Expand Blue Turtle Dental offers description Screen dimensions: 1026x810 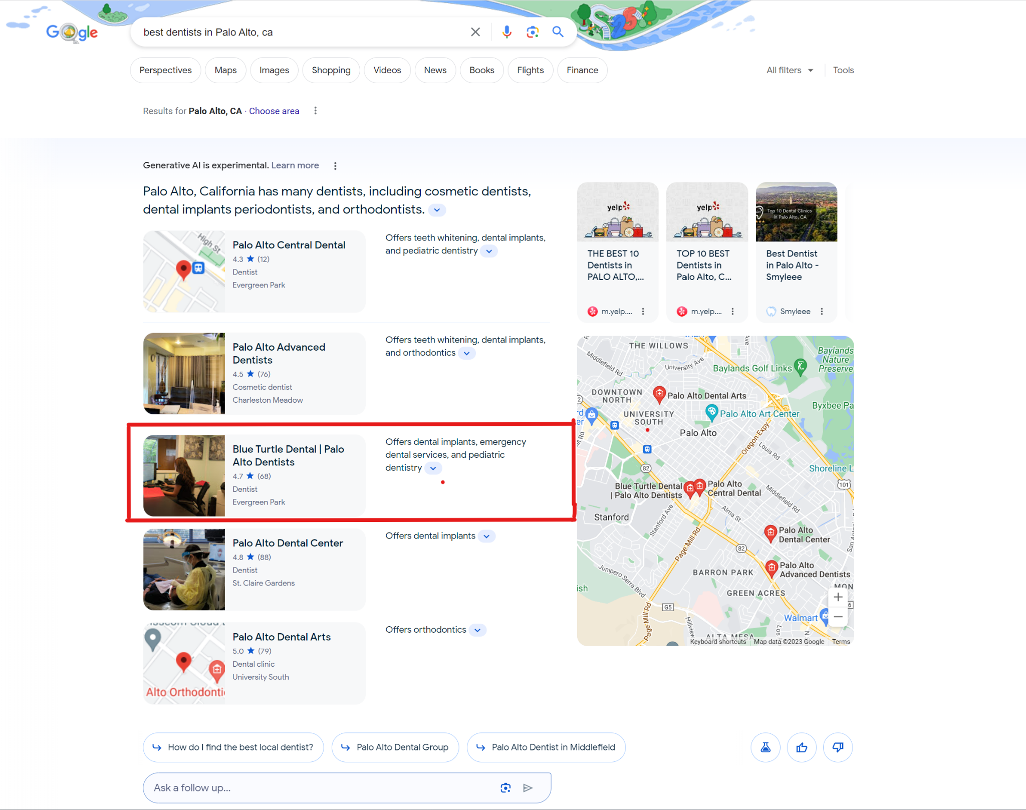coord(433,468)
